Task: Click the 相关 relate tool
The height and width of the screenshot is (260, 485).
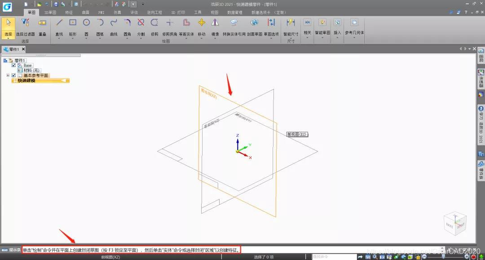Action: coord(307,27)
